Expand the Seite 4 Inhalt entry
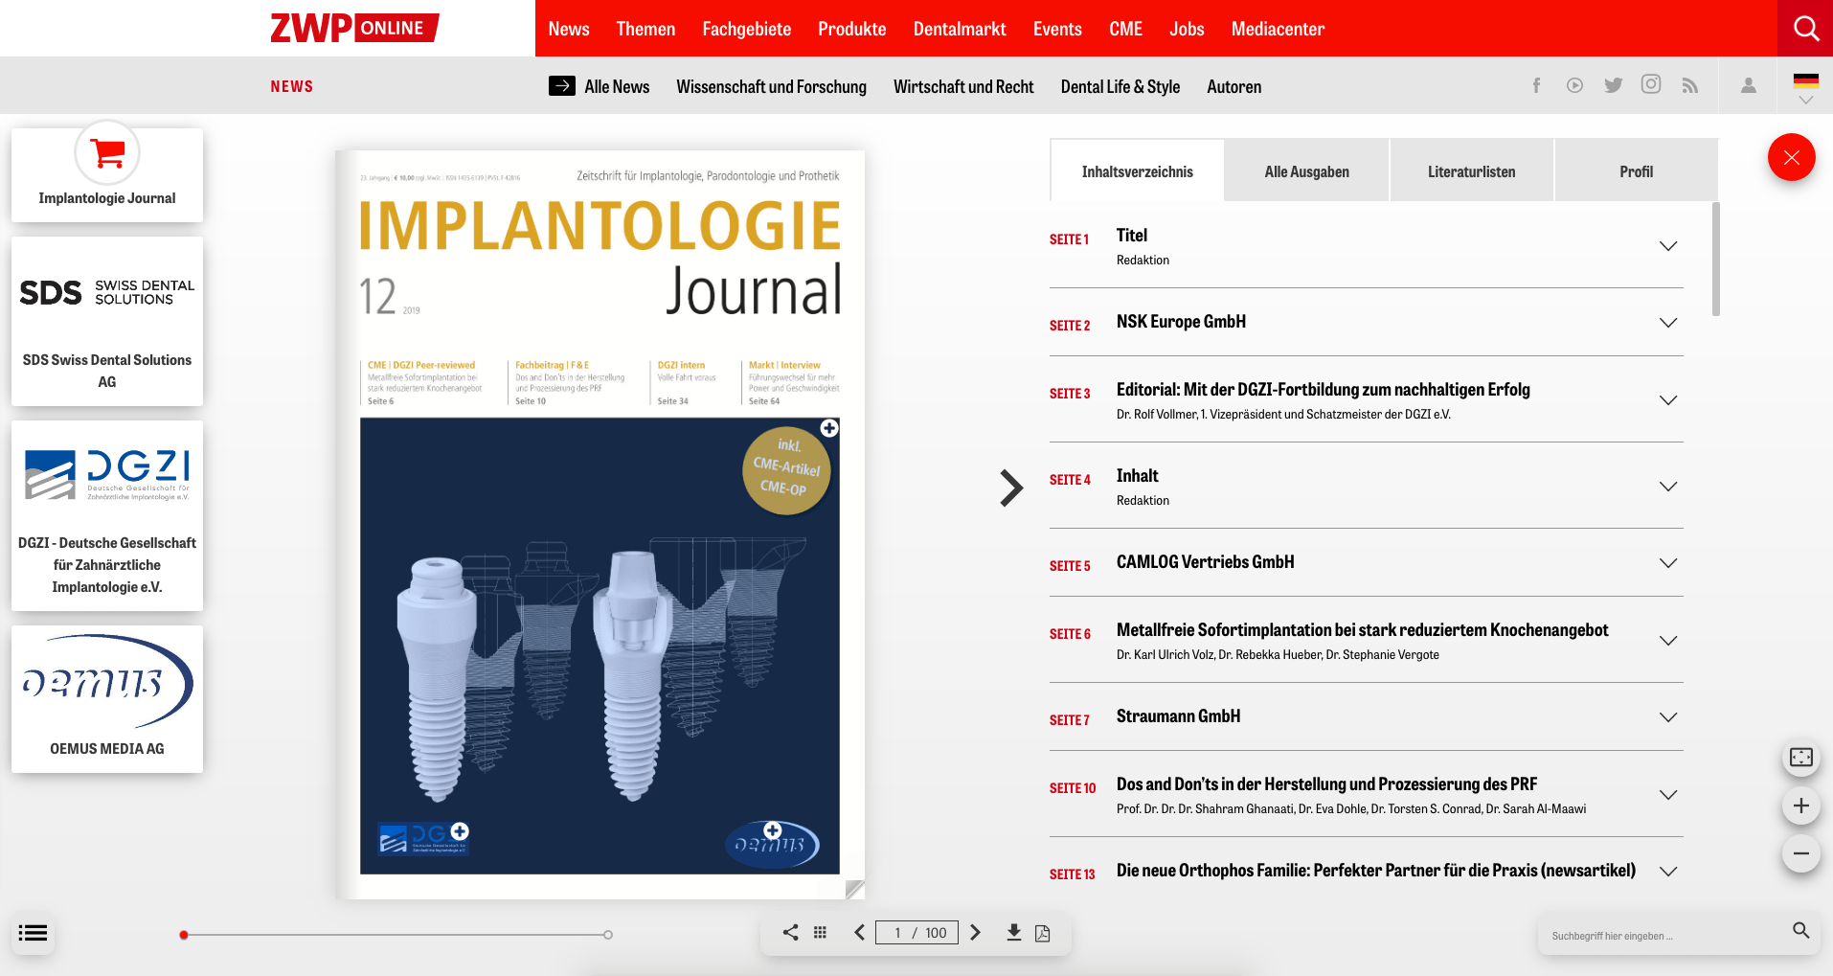Image resolution: width=1833 pixels, height=976 pixels. tap(1668, 487)
